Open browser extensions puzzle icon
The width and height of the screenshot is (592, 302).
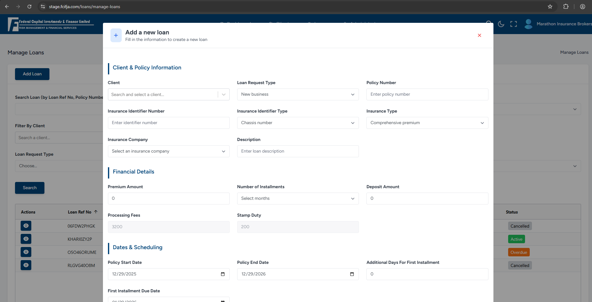[x=566, y=7]
